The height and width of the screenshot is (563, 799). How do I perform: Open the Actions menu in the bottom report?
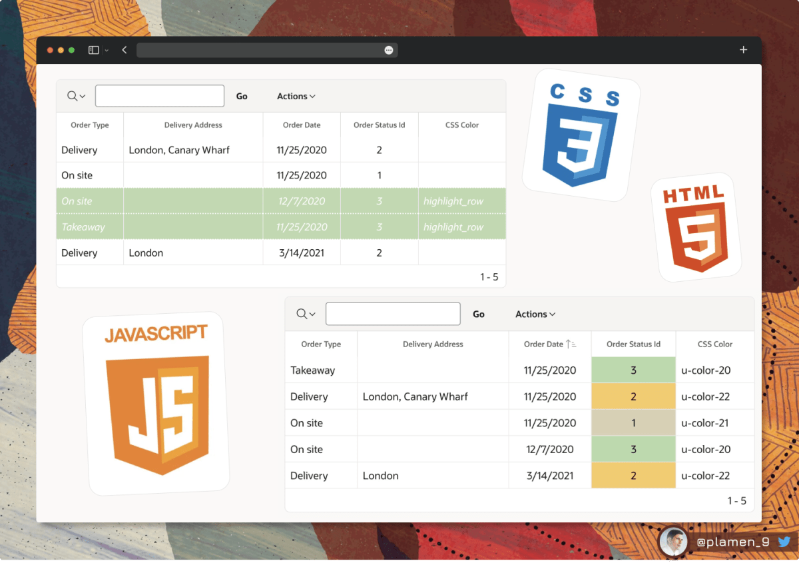click(x=534, y=314)
